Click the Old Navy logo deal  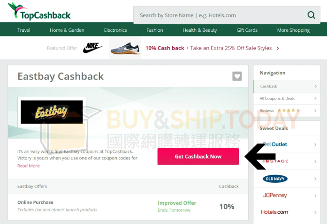click(x=275, y=179)
